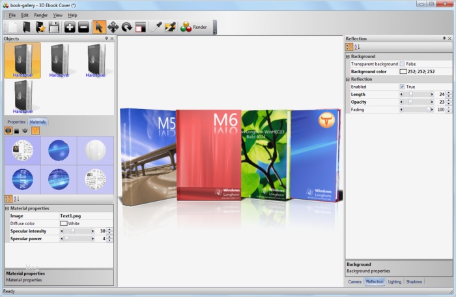Image resolution: width=456 pixels, height=297 pixels.
Task: Select the curved-arrow Rotate tool
Action: (x=127, y=27)
